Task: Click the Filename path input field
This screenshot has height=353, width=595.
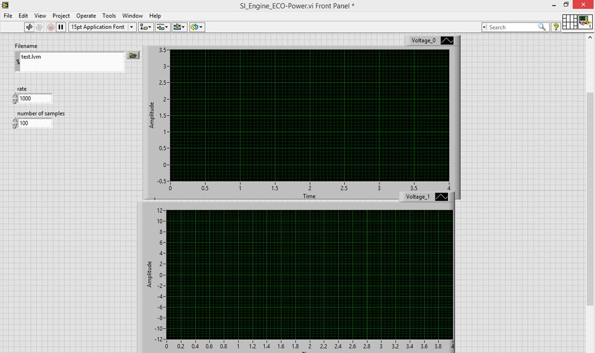Action: click(72, 62)
